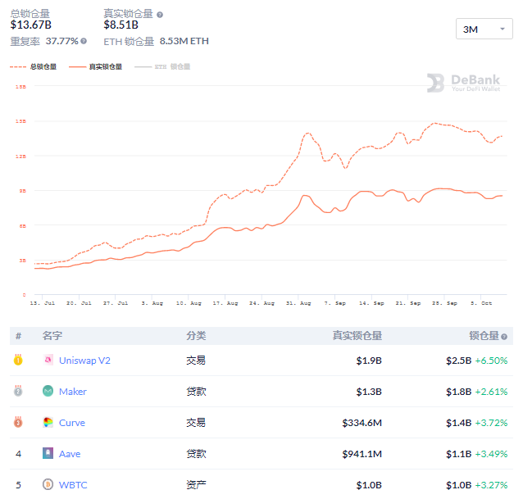Image resolution: width=523 pixels, height=499 pixels.
Task: Click the help icon beside 重复率 37.77%
Action: coord(84,41)
